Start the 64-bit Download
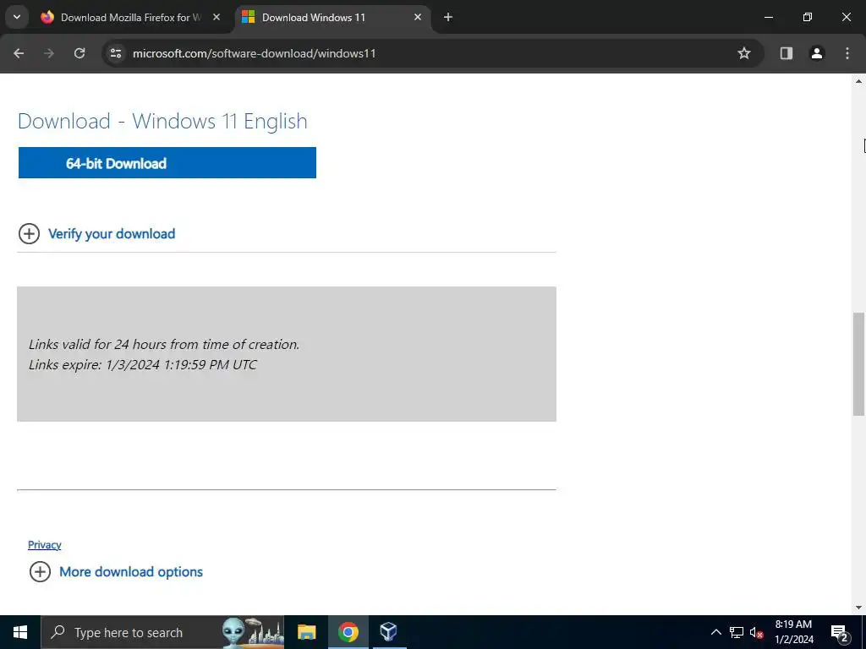This screenshot has height=649, width=866. coord(167,163)
